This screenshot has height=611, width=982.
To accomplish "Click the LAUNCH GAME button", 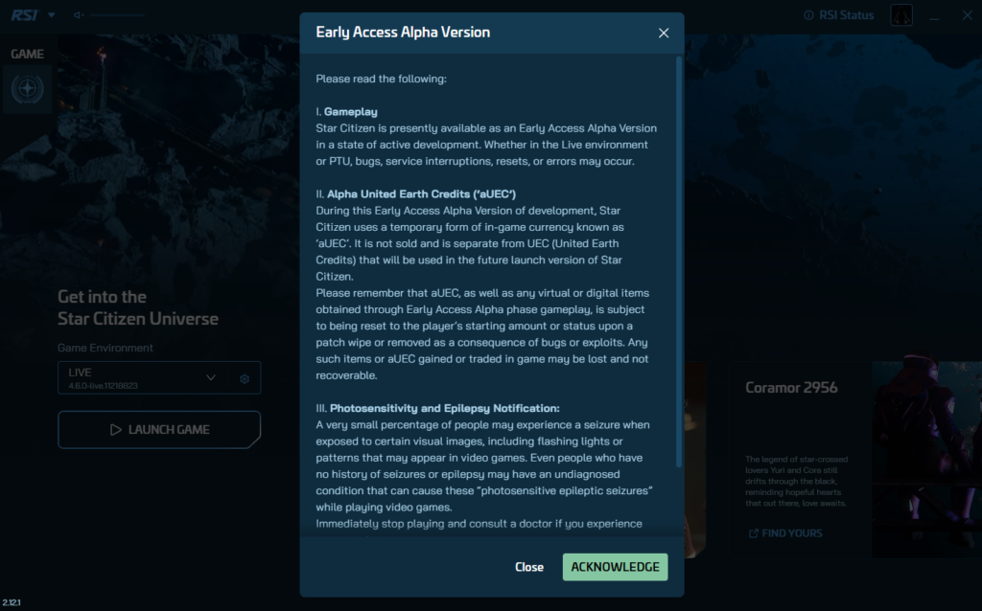I will click(x=159, y=430).
